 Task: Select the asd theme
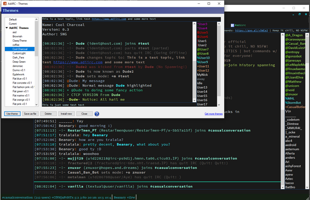coord(15,32)
